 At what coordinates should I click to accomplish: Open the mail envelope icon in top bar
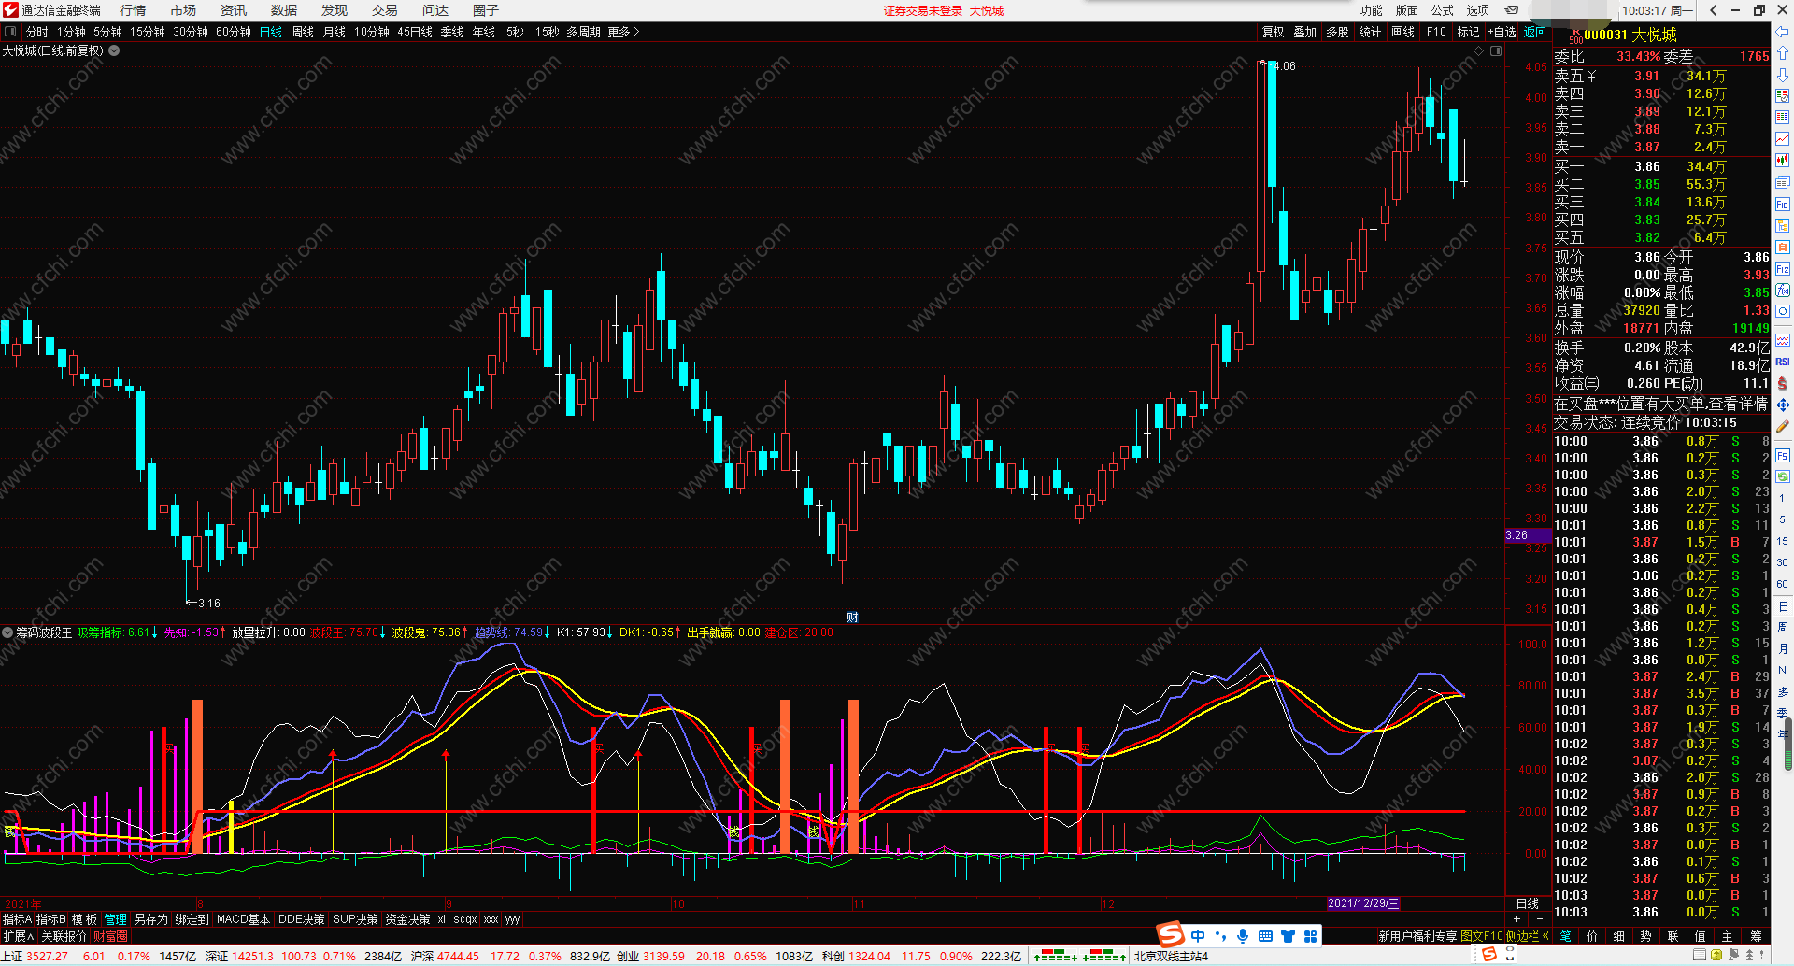(x=1512, y=10)
